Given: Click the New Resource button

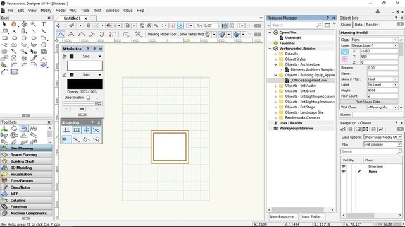Looking at the screenshot, I should coord(283,217).
